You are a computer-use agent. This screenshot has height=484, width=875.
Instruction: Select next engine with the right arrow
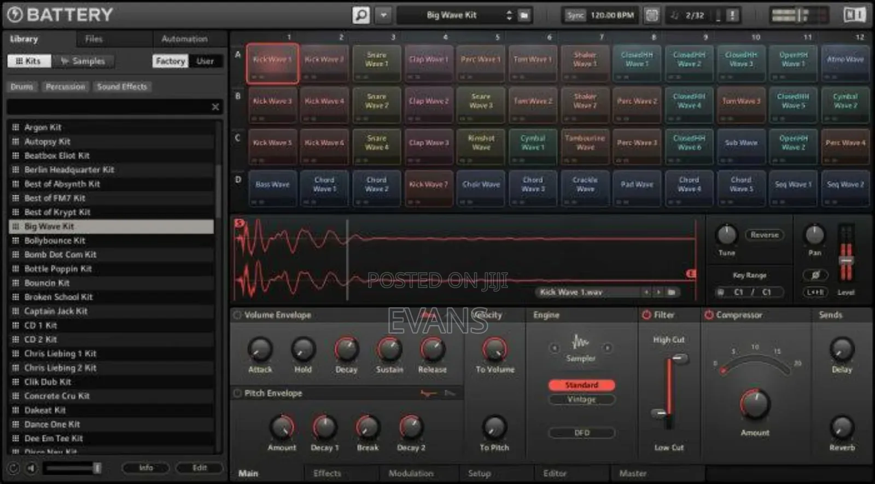coord(607,348)
